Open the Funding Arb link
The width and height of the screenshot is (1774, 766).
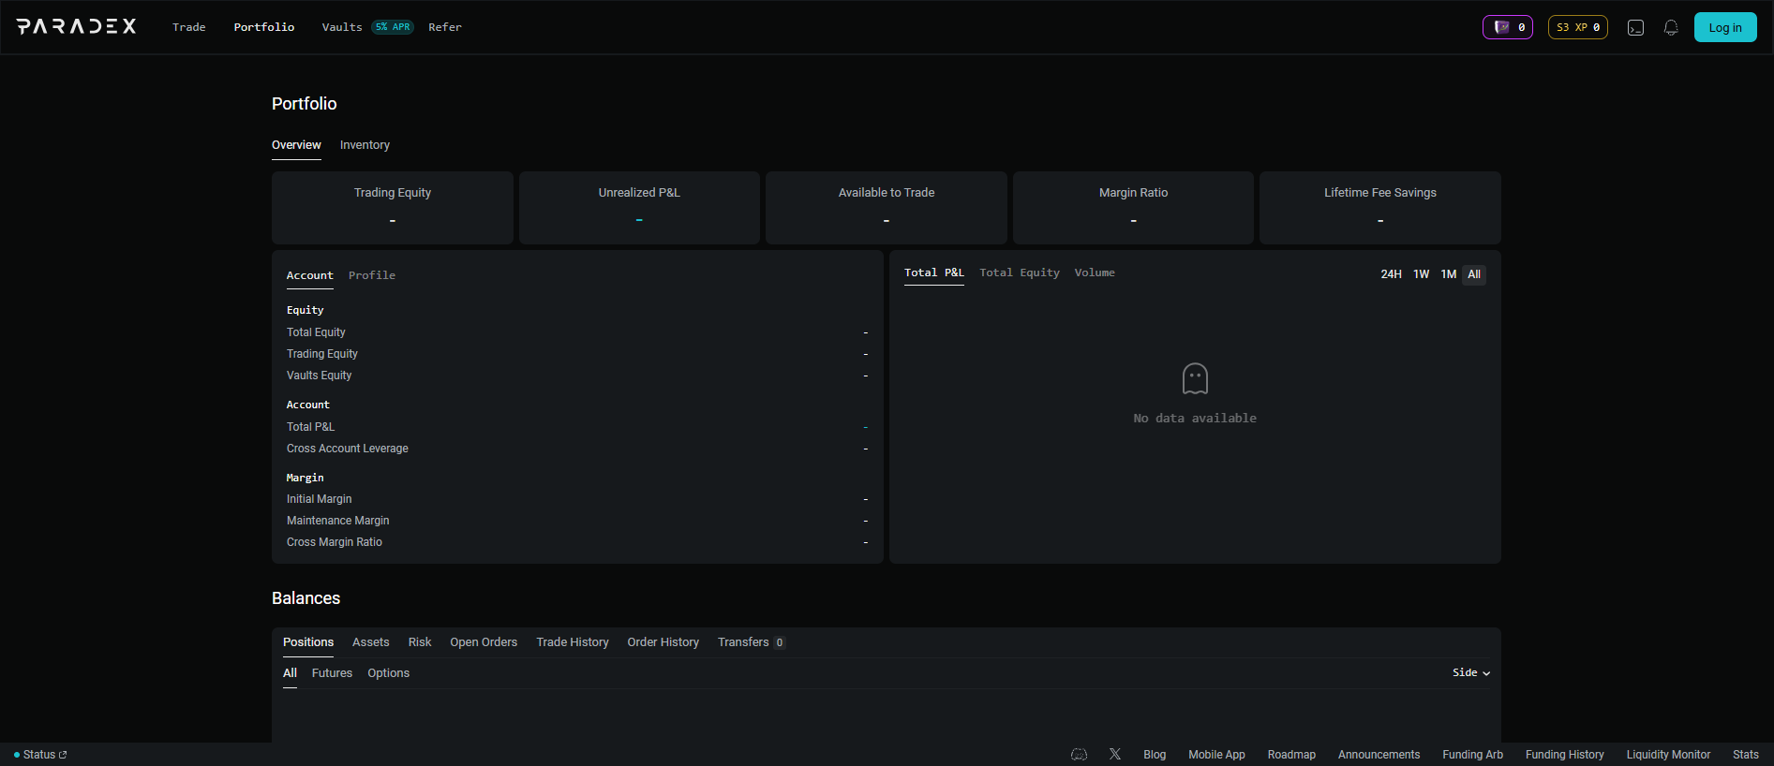coord(1472,755)
